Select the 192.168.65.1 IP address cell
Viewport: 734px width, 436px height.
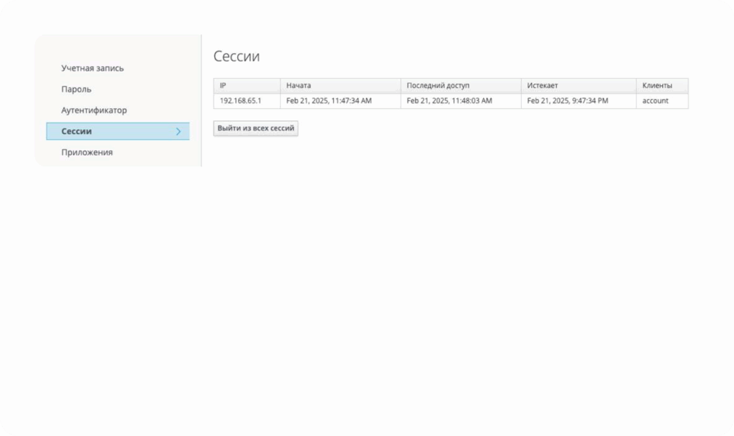click(240, 101)
